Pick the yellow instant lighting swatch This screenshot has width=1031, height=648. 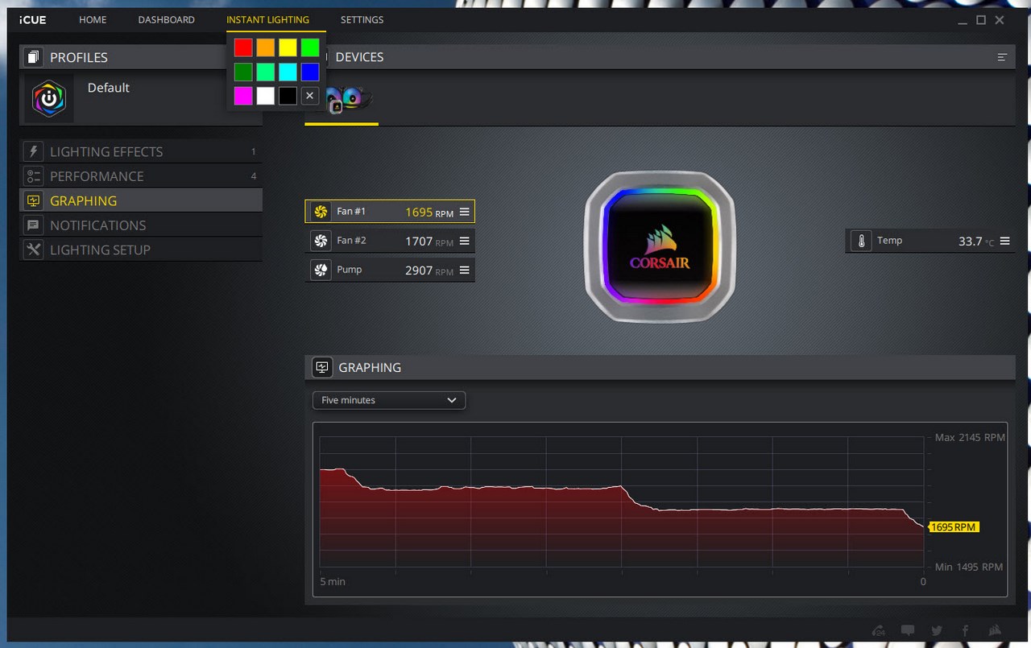288,47
